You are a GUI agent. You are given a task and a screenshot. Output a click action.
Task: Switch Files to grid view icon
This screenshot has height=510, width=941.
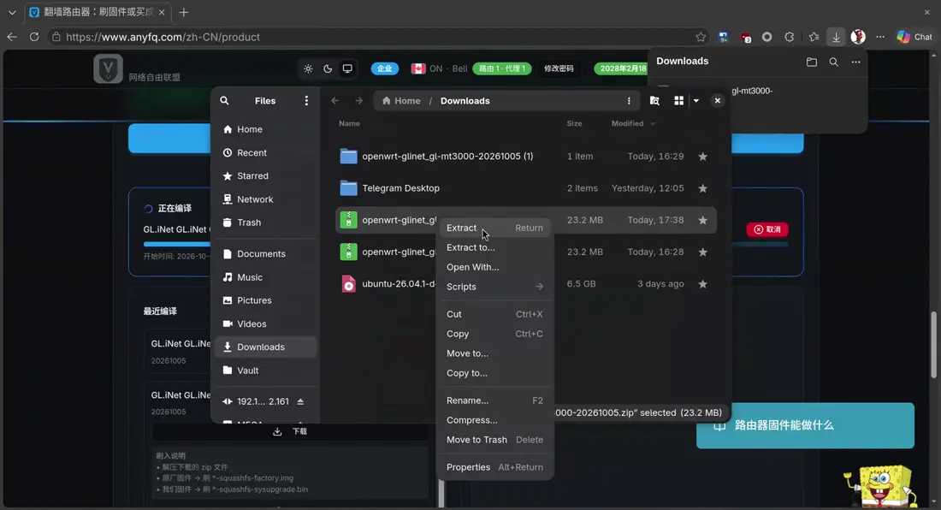click(678, 101)
